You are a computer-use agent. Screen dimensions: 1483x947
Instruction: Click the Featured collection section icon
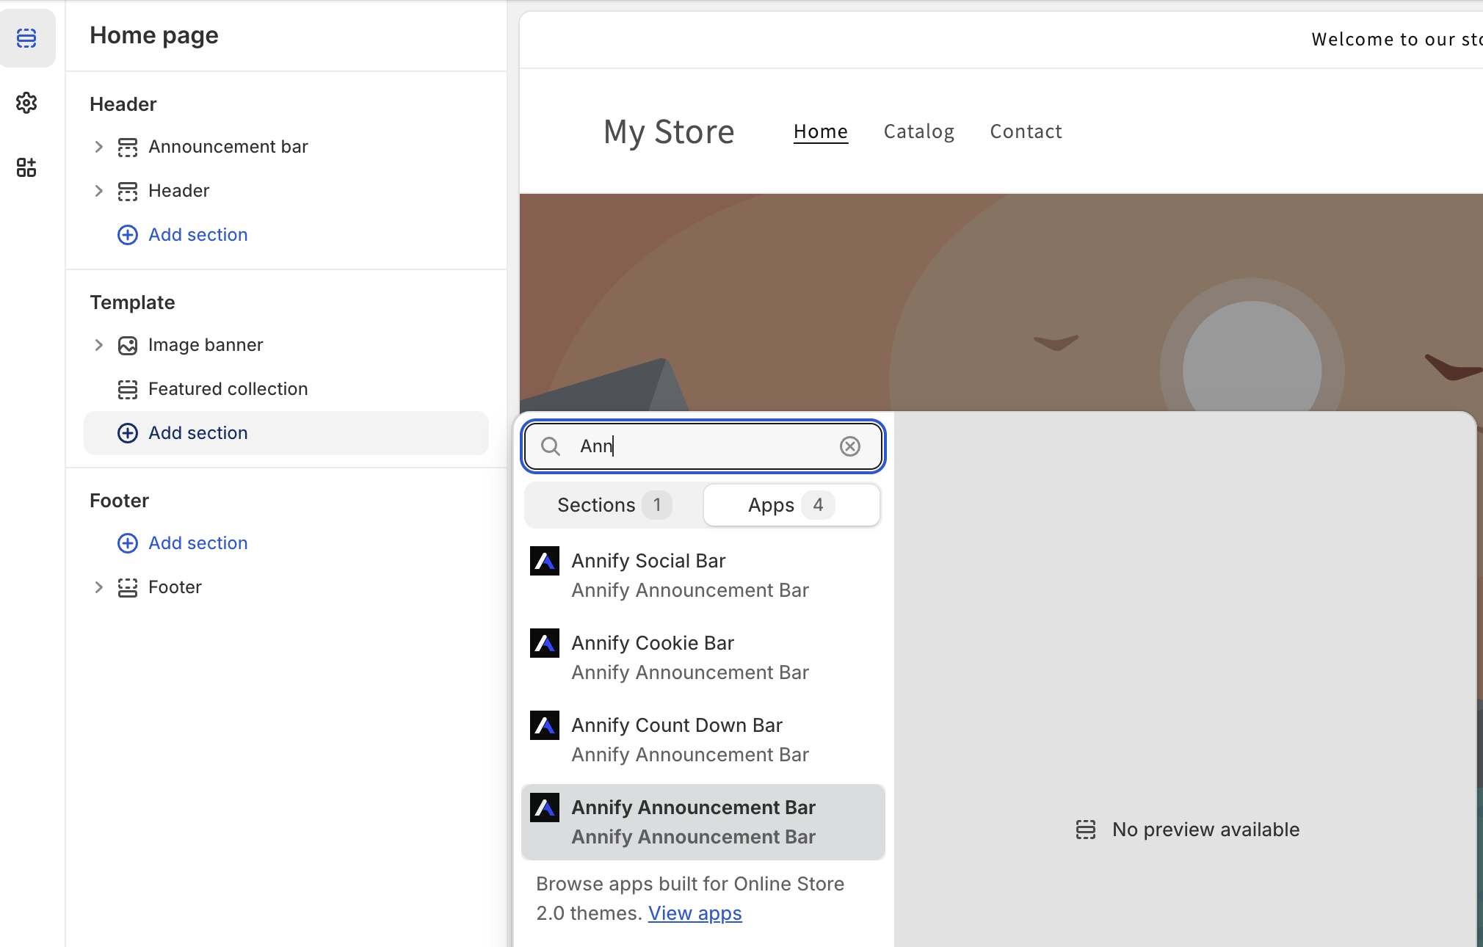point(128,389)
